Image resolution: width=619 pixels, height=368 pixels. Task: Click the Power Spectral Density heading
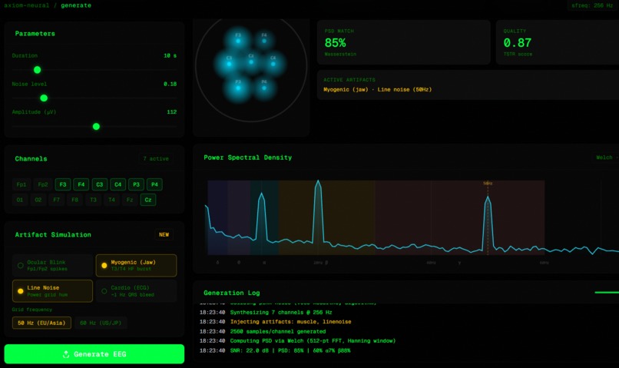pyautogui.click(x=248, y=157)
